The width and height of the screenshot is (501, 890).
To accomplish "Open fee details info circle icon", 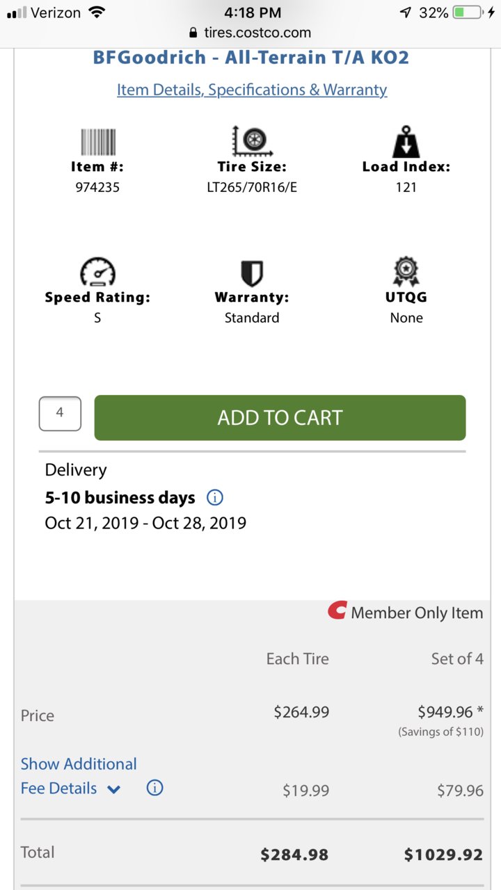I will point(155,788).
